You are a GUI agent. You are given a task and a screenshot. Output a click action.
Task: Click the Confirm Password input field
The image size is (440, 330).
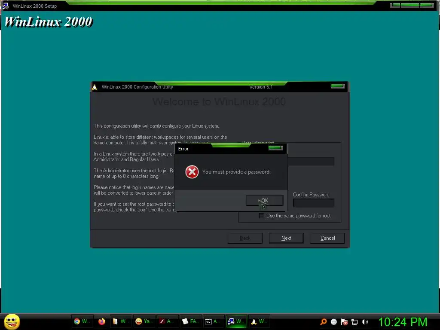coord(313,203)
